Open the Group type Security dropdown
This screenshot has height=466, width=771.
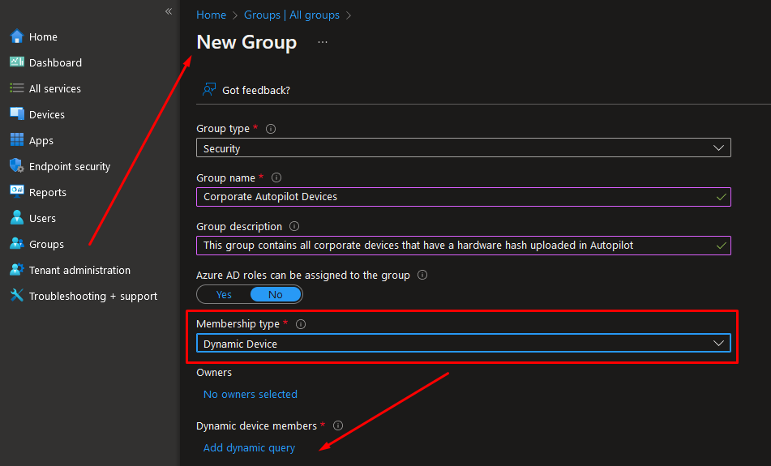tap(463, 148)
